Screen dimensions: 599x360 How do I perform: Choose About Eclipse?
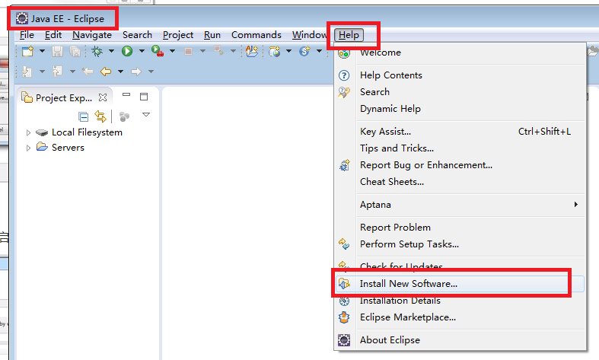pyautogui.click(x=460, y=340)
